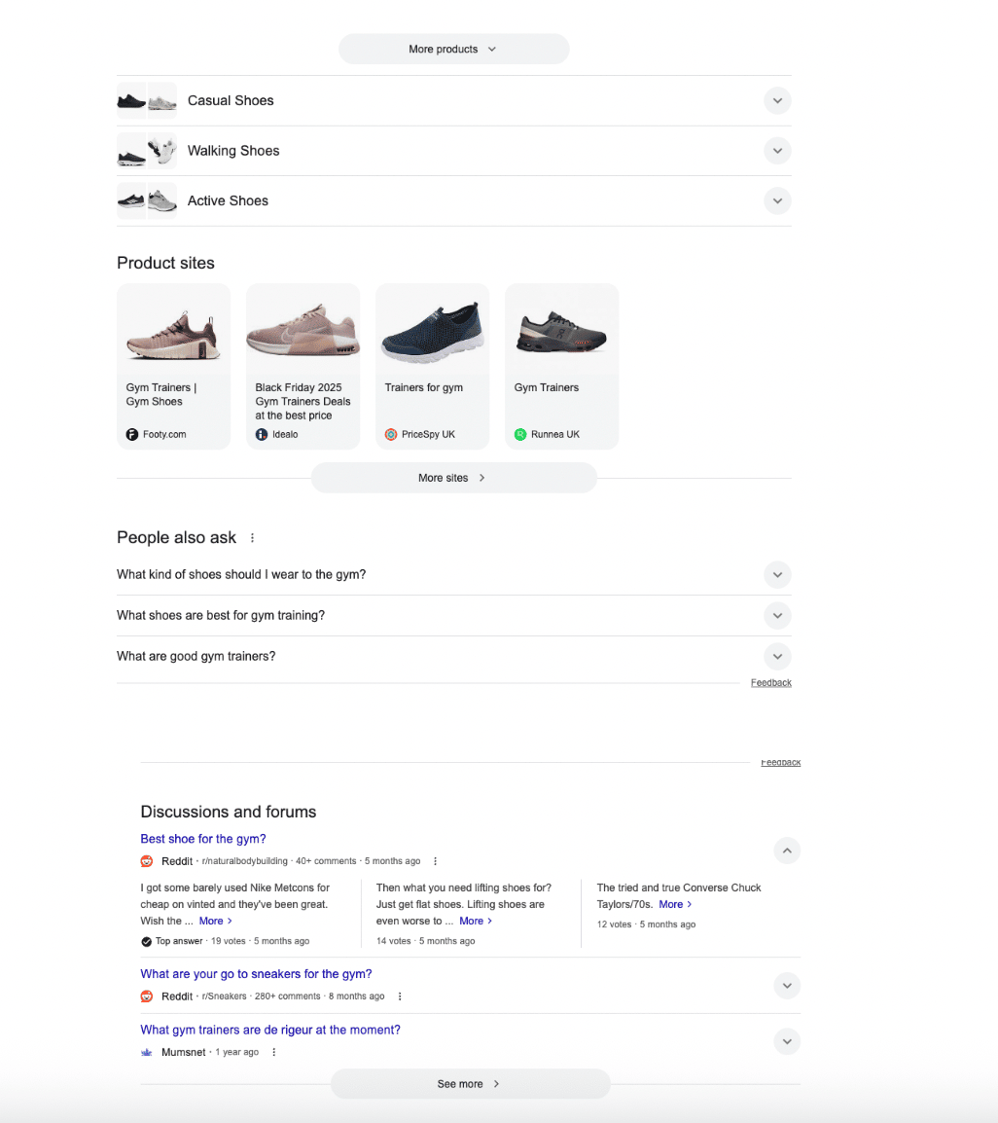Image resolution: width=998 pixels, height=1123 pixels.
Task: Expand the Casual Shoes category
Action: pos(776,100)
